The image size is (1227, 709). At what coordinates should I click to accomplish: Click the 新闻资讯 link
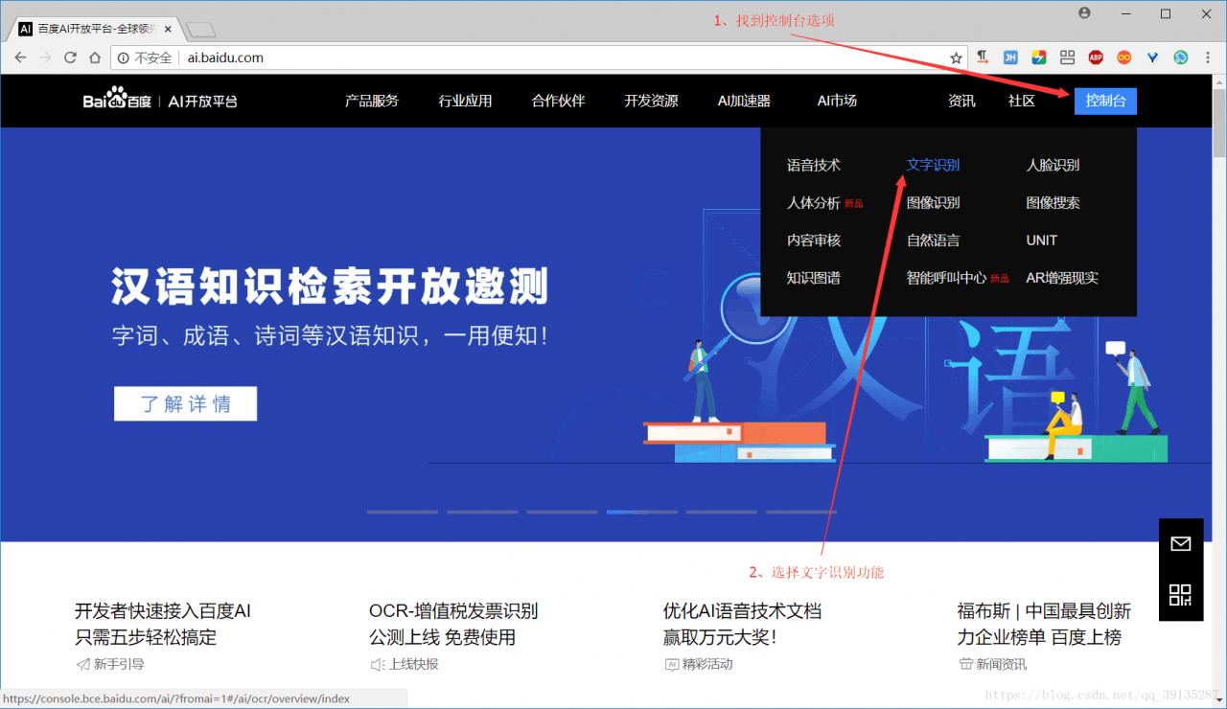[x=1002, y=664]
